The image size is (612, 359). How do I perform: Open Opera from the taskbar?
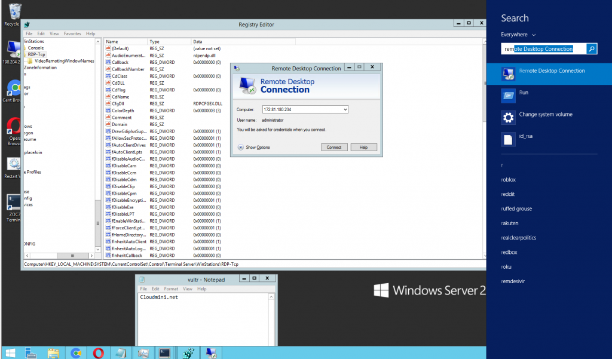coord(99,352)
